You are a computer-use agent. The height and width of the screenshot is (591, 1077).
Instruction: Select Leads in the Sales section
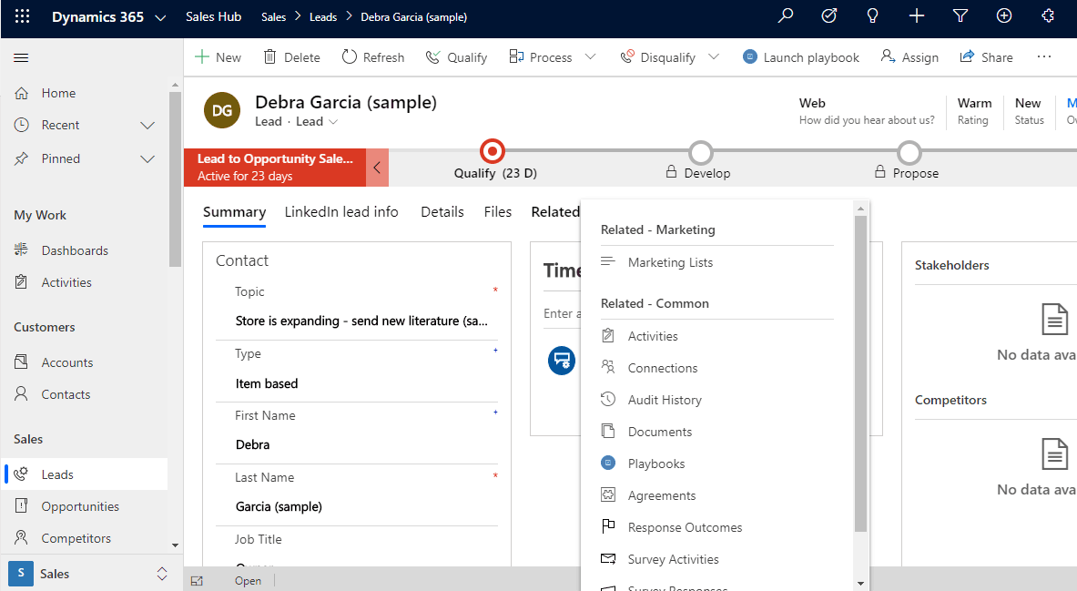point(85,474)
